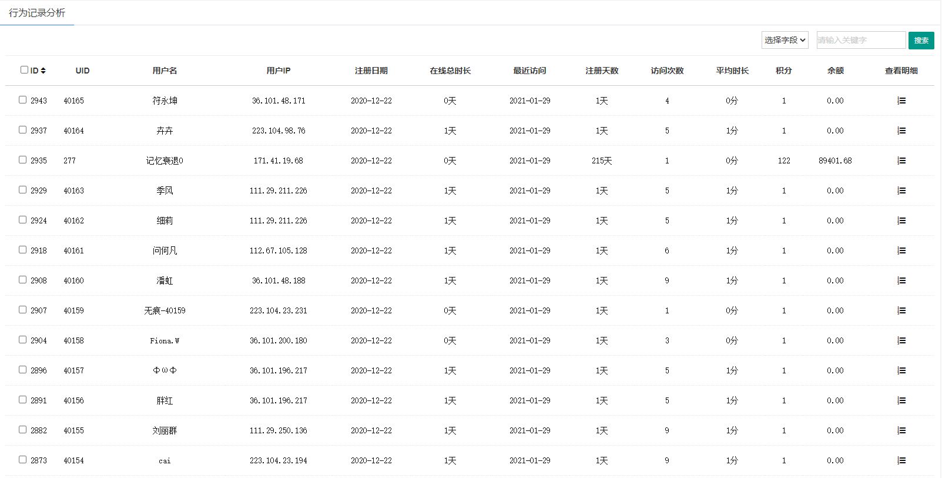Open detail icon for user 刘丽群
Viewport: 942px width, 478px height.
coord(901,430)
